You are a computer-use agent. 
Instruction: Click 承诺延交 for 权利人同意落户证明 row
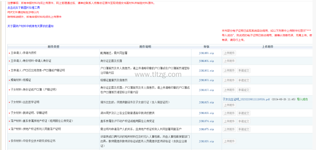point(243,129)
